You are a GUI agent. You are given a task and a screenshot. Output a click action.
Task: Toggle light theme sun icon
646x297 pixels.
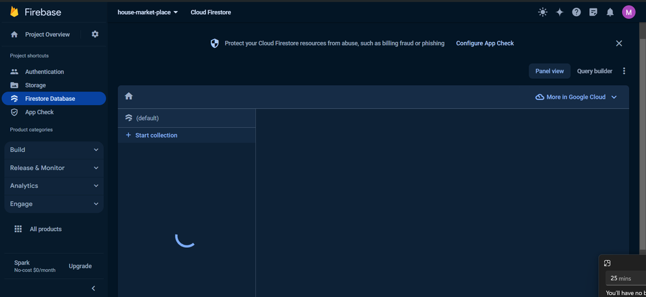[x=543, y=12]
